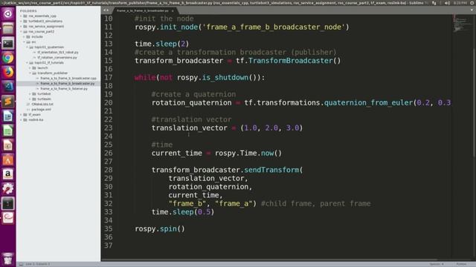The height and width of the screenshot is (267, 476).
Task: Open the Python syntax selector in status bar
Action: [461, 264]
